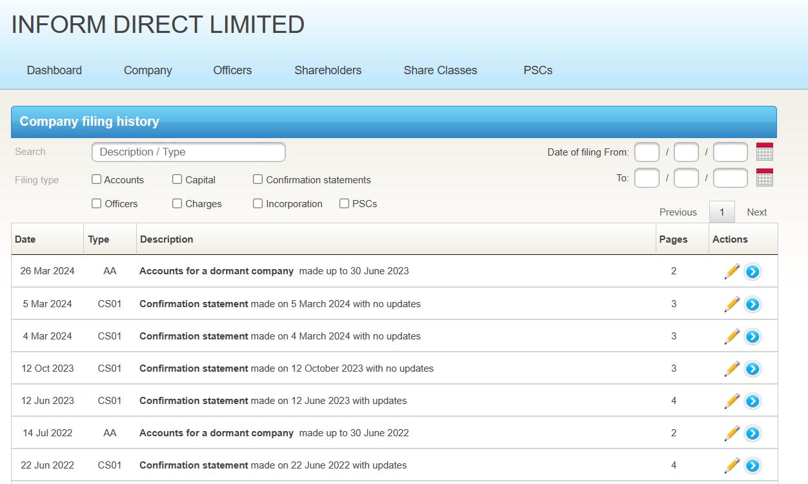Click the pencil edit icon for 26 Mar 2024 filing
The image size is (808, 484).
pos(732,271)
